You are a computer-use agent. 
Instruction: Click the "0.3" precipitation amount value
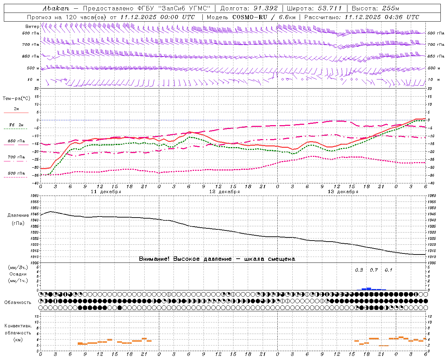click(359, 270)
